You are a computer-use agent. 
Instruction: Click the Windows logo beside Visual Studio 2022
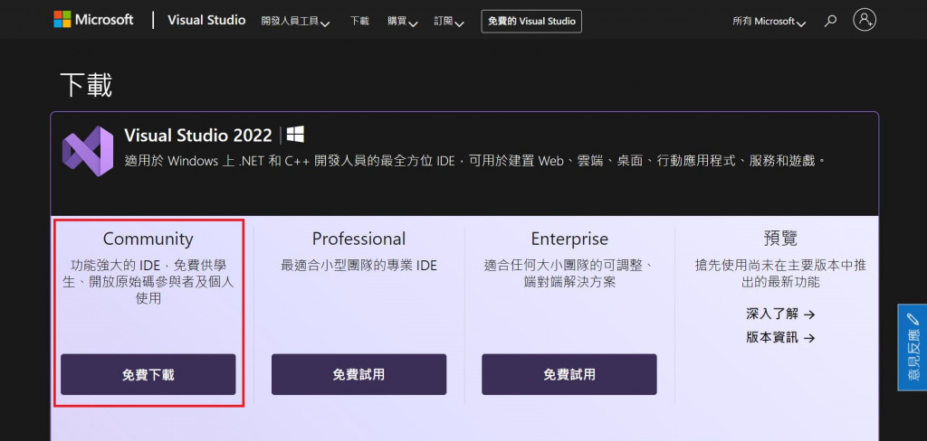click(296, 135)
